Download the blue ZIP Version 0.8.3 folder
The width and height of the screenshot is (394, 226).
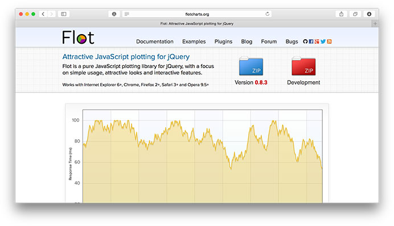click(251, 66)
